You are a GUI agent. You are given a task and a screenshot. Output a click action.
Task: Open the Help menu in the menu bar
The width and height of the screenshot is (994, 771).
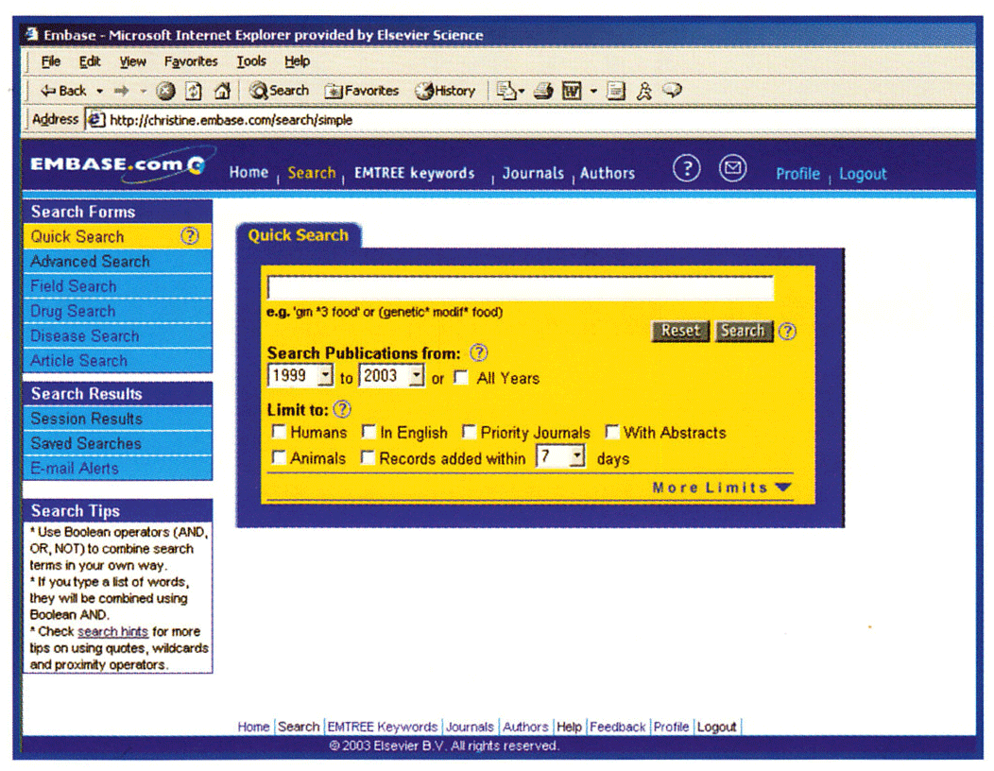point(297,61)
